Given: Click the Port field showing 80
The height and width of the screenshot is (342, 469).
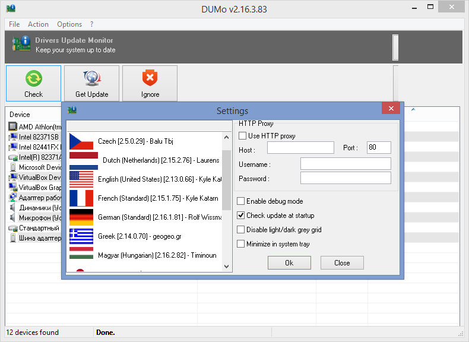Looking at the screenshot, I should click(379, 148).
